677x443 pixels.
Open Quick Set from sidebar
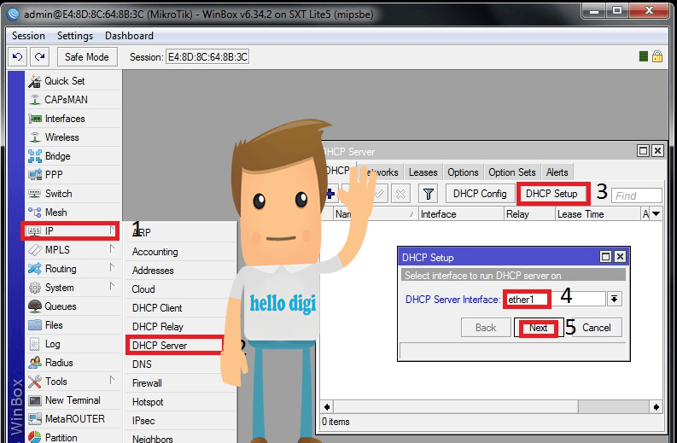click(x=73, y=81)
